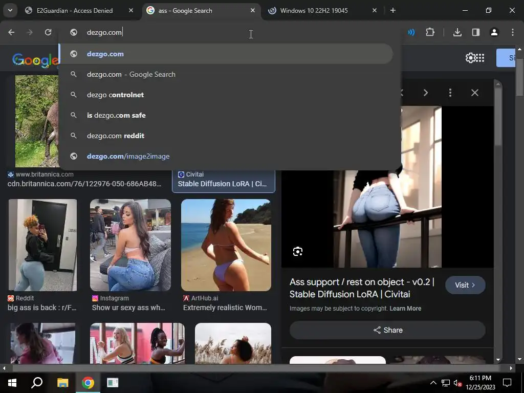Open the ArtHub.ai beach image thumbnail
This screenshot has height=393, width=524.
pyautogui.click(x=226, y=245)
